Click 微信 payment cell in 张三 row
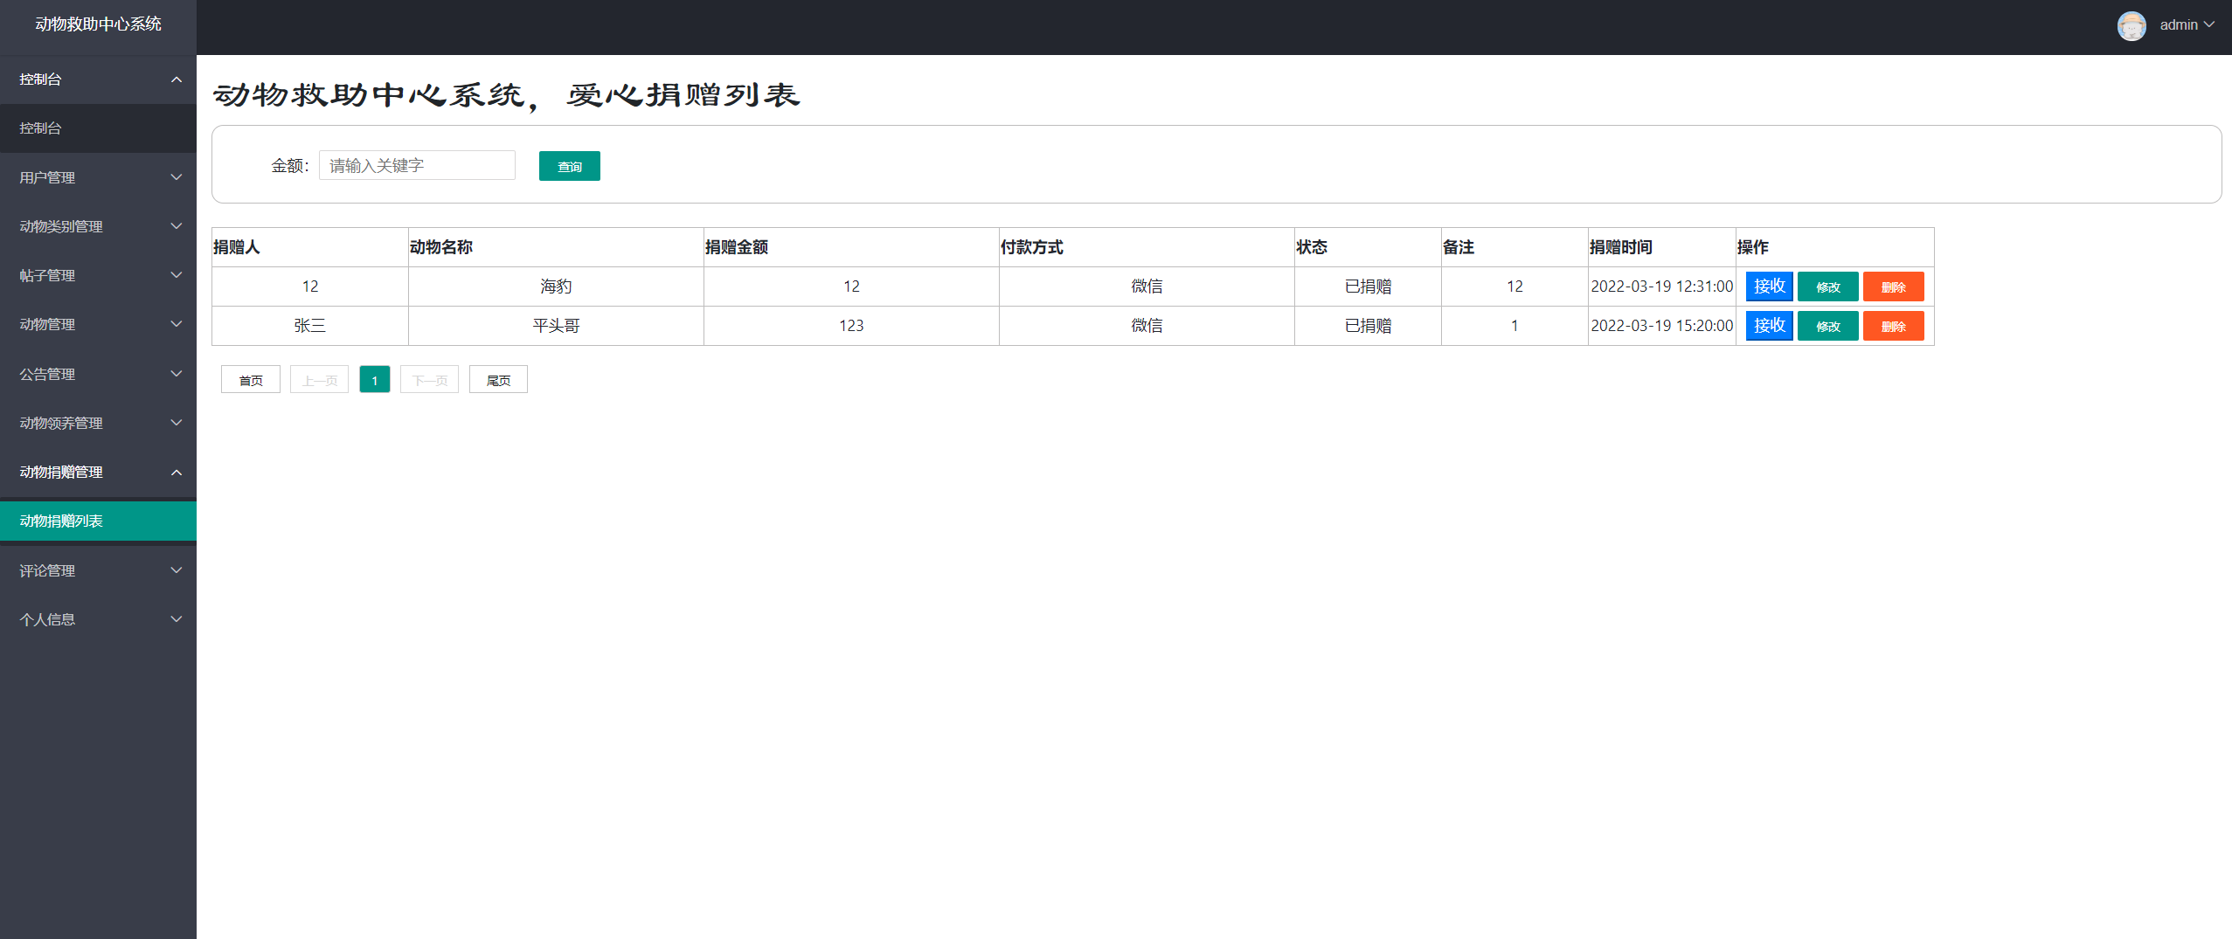 coord(1147,326)
